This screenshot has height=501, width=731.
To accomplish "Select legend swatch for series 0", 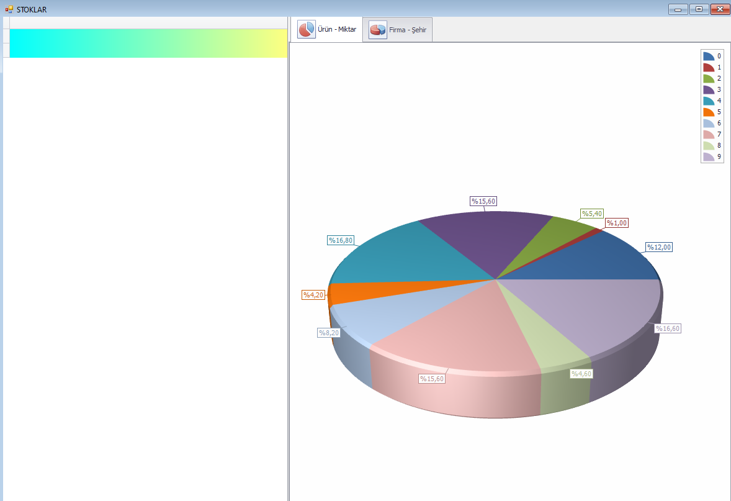I will (x=709, y=56).
